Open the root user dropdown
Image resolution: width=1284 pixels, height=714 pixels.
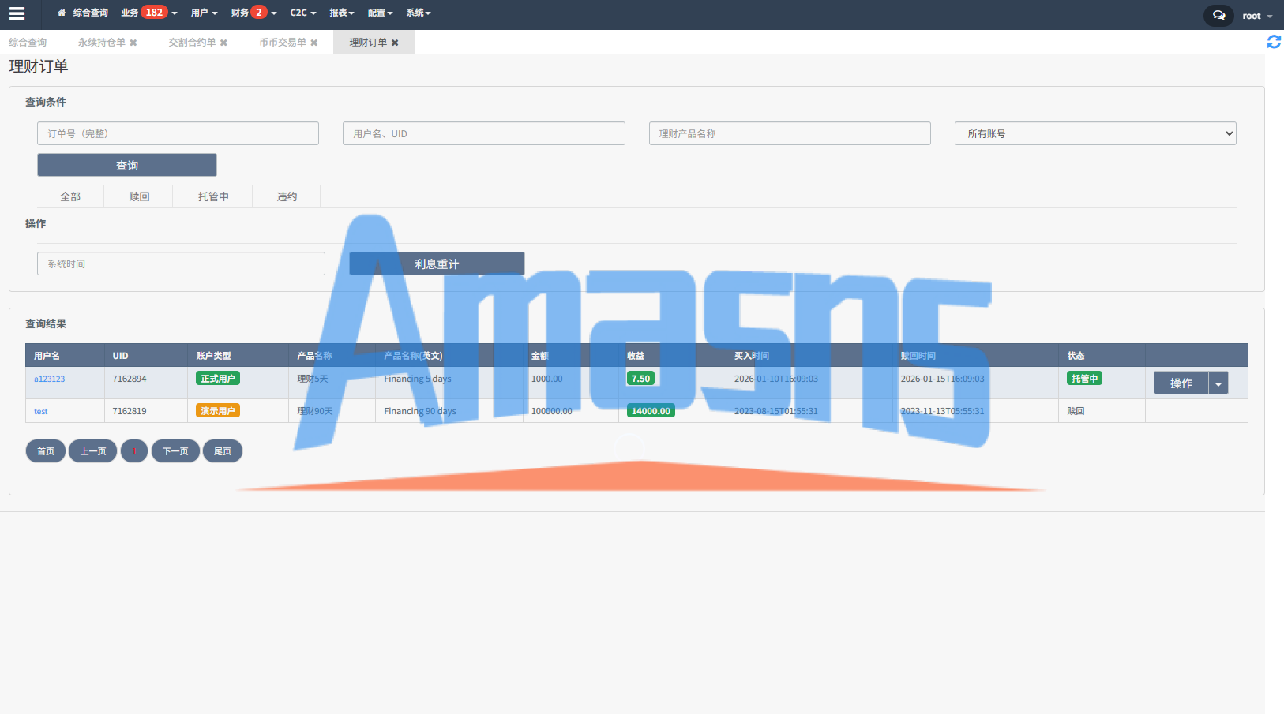tap(1257, 16)
